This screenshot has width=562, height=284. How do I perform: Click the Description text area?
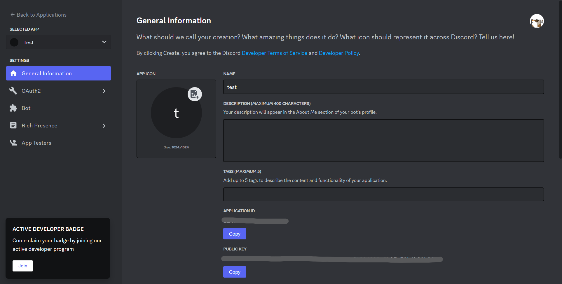[x=383, y=141]
